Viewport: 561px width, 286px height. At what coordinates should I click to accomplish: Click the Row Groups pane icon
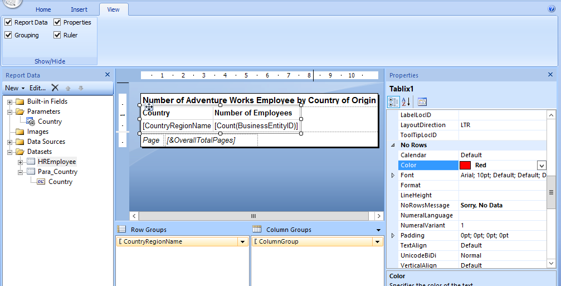pos(121,230)
